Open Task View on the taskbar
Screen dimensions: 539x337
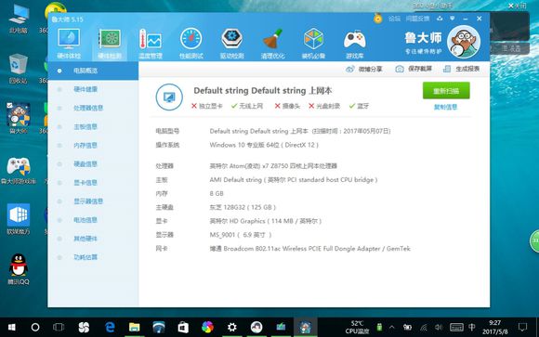[59, 328]
